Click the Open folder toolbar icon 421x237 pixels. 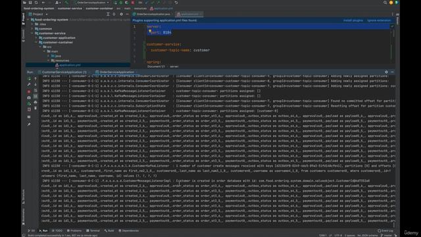coord(24,3)
